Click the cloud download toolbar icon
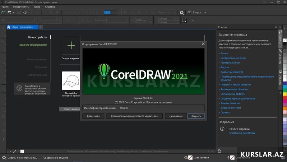The height and width of the screenshot is (162, 287). tap(25, 13)
